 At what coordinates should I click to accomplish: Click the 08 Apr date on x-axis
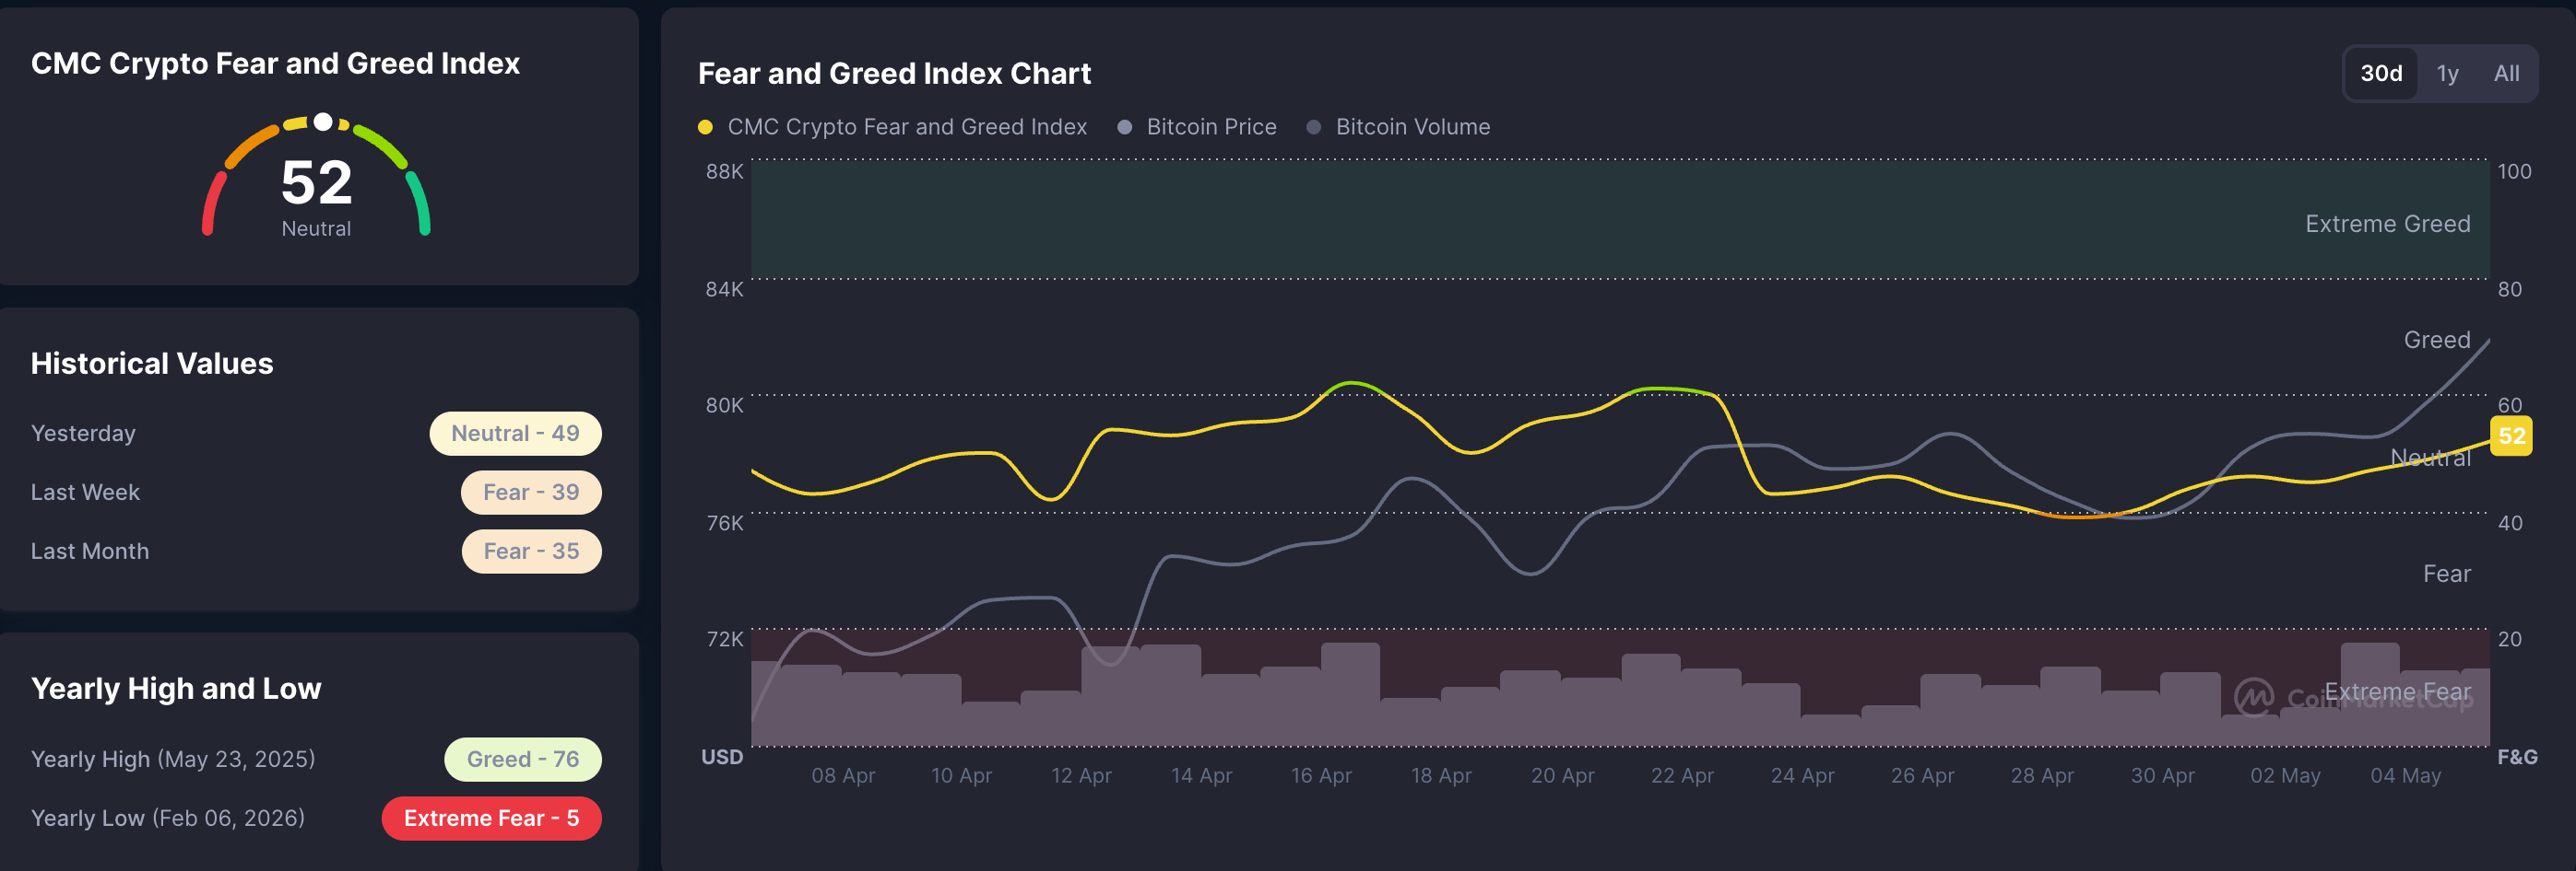843,775
